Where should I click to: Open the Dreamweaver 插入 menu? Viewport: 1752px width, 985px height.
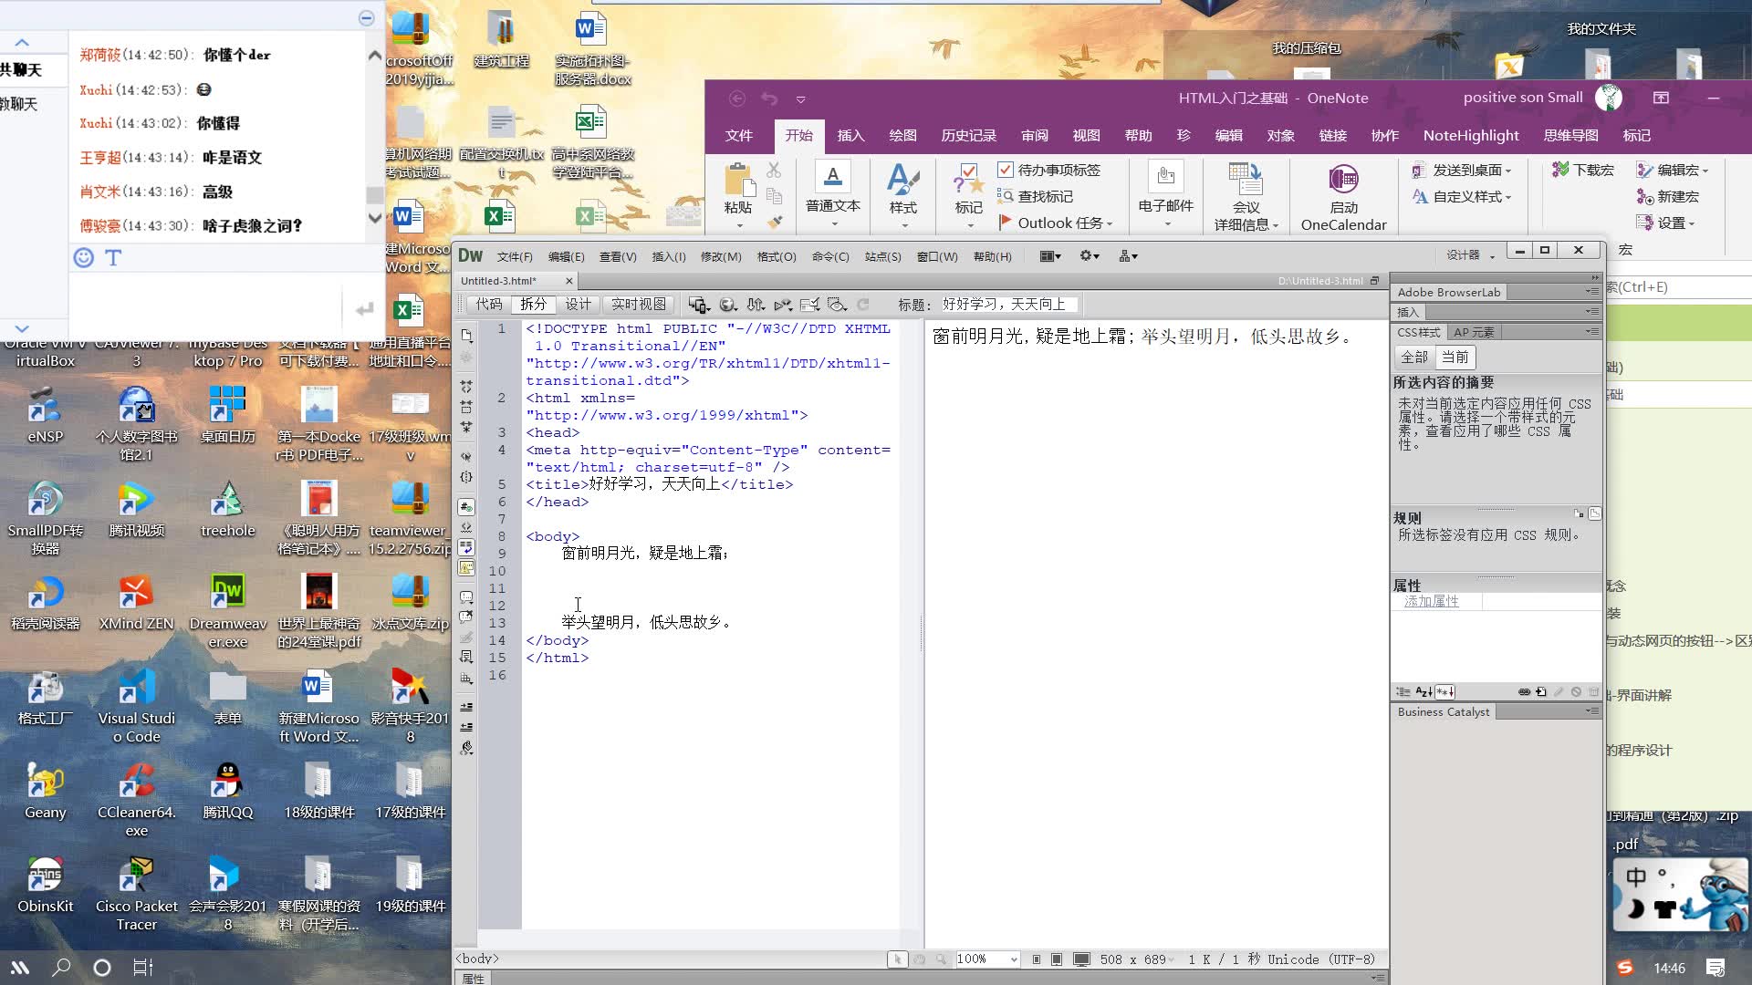[x=669, y=256]
